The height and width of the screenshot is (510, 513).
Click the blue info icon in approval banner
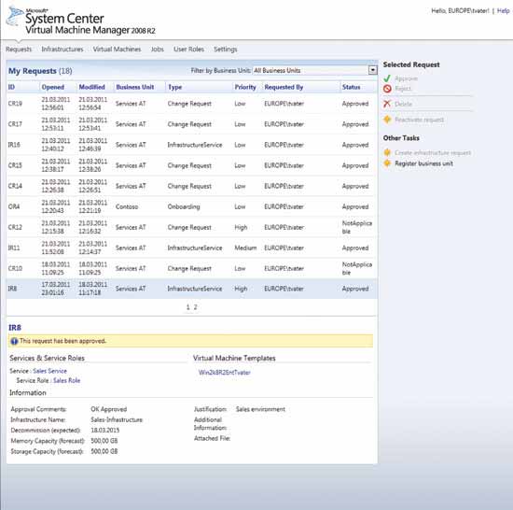[x=14, y=341]
